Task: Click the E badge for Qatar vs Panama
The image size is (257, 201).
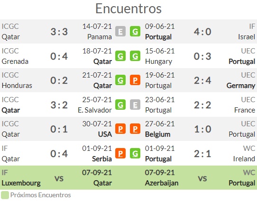Action: click(120, 31)
